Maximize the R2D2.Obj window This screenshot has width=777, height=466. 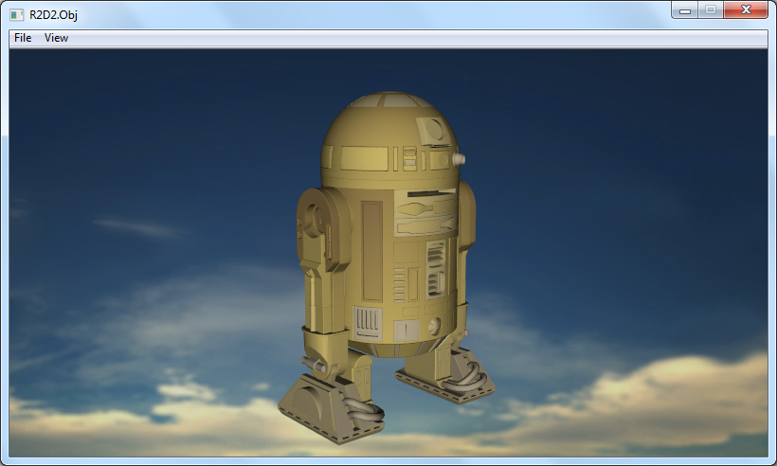click(711, 9)
